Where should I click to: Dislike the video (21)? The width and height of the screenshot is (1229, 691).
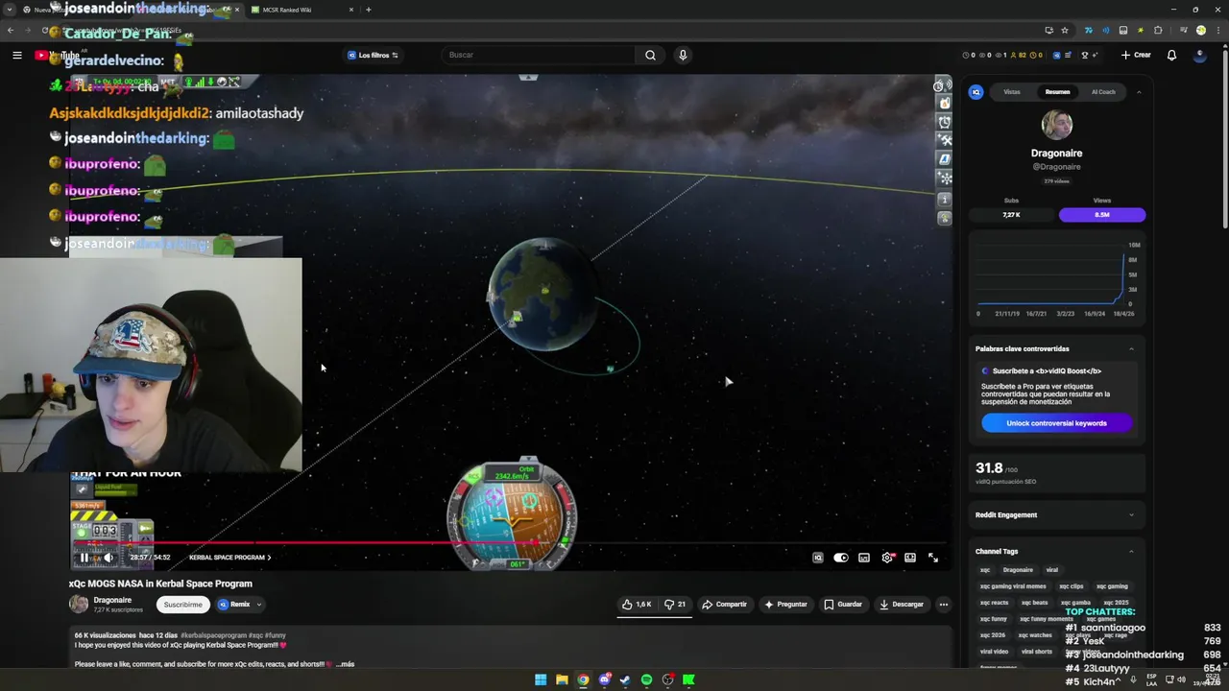(675, 605)
